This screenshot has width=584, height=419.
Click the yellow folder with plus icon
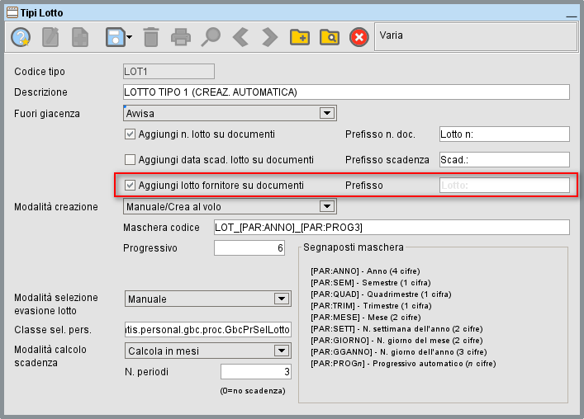pos(300,37)
